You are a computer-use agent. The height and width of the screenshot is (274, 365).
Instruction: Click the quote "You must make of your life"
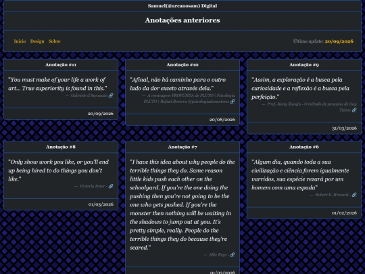coord(57,84)
